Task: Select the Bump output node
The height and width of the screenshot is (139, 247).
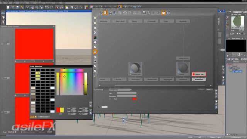Action: [x=119, y=80]
